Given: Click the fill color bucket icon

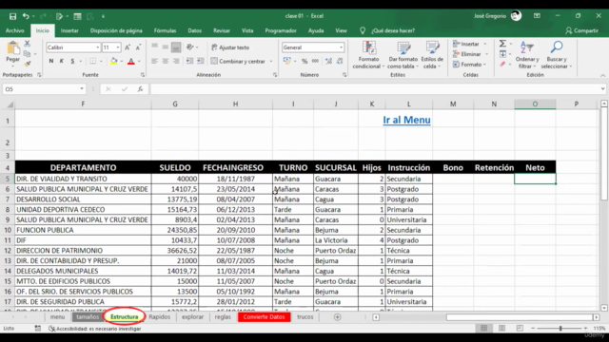Looking at the screenshot, I should (114, 61).
